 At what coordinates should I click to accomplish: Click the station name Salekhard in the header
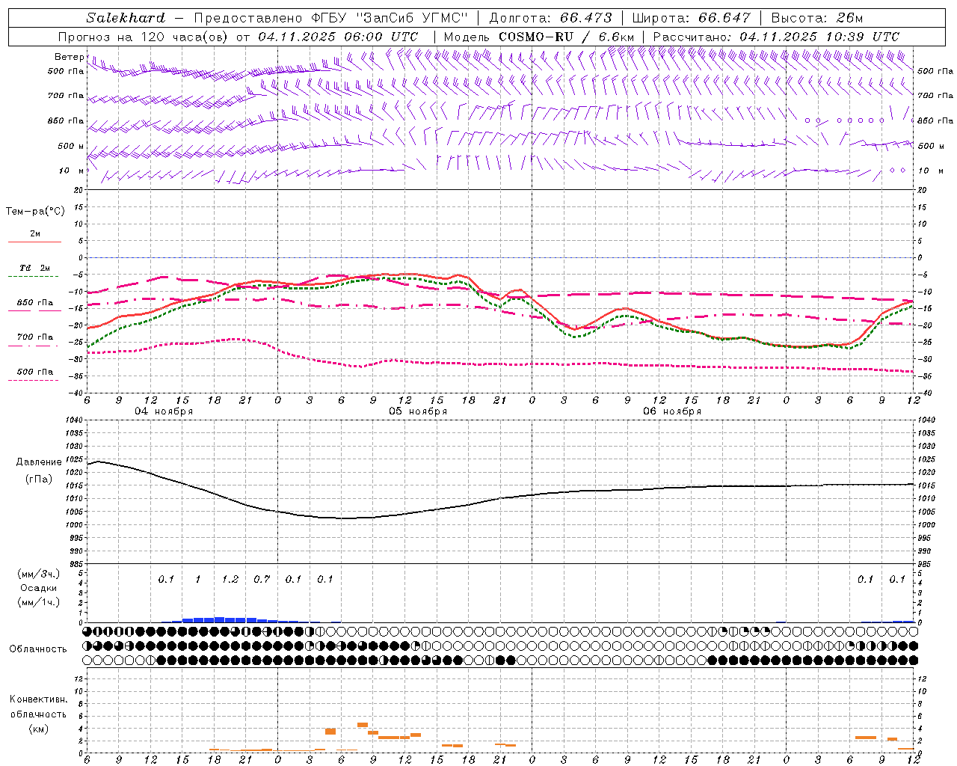(x=126, y=18)
